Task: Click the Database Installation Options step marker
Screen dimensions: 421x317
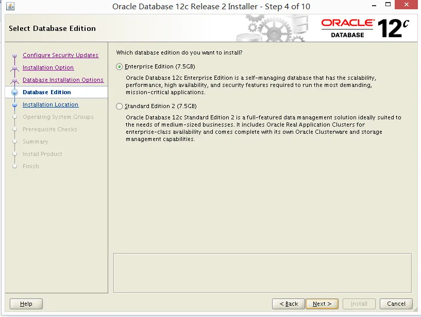Action: [15, 80]
